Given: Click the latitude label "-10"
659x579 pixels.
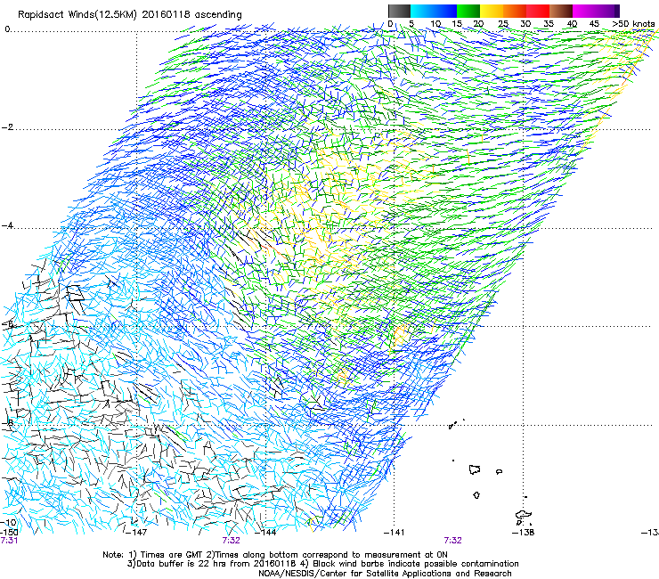Looking at the screenshot, I should coord(9,523).
